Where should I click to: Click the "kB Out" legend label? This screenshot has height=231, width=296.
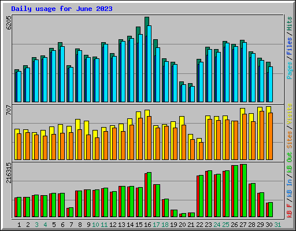click(290, 163)
